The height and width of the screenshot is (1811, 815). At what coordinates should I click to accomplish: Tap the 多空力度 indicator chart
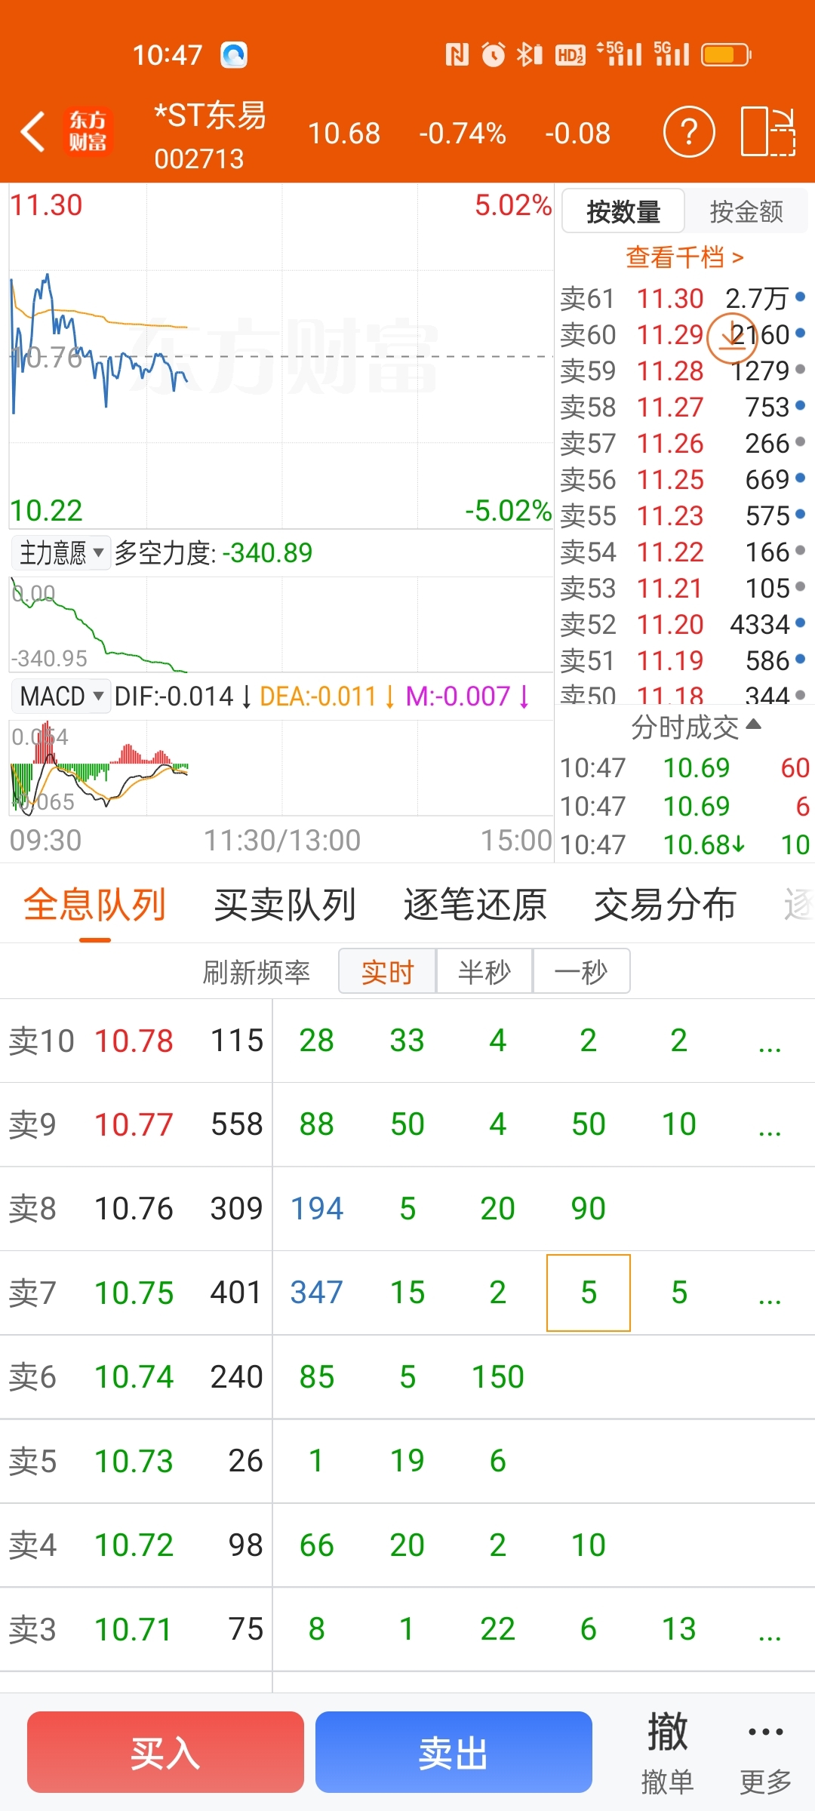point(281,624)
